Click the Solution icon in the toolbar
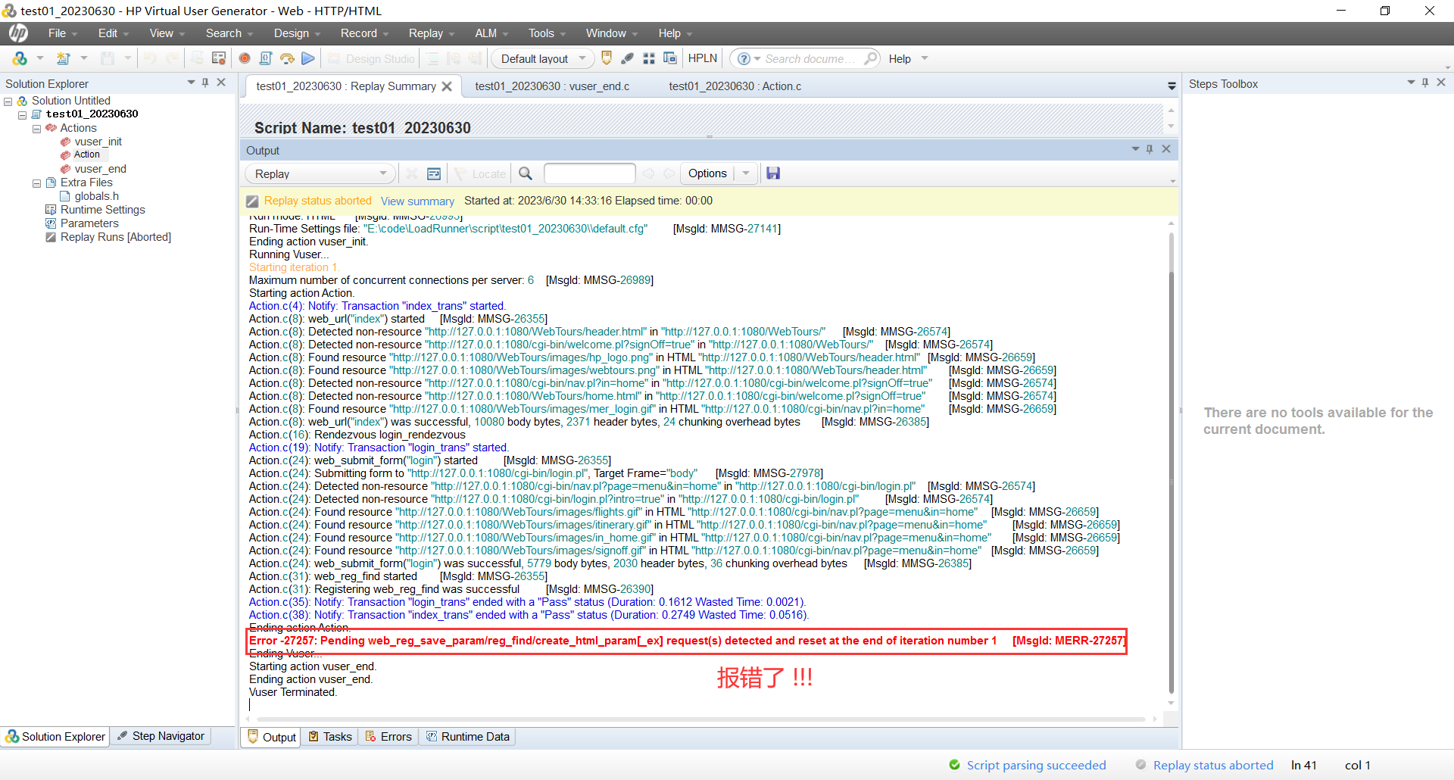The height and width of the screenshot is (780, 1454). click(x=20, y=58)
